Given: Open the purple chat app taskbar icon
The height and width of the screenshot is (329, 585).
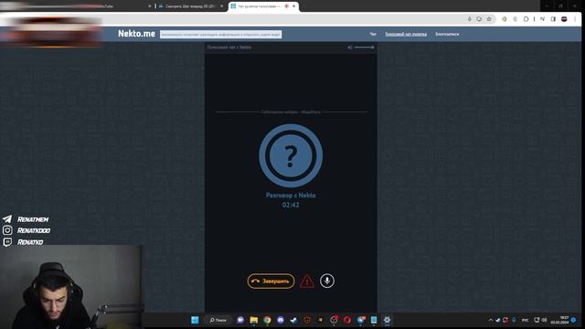Looking at the screenshot, I should point(240,320).
